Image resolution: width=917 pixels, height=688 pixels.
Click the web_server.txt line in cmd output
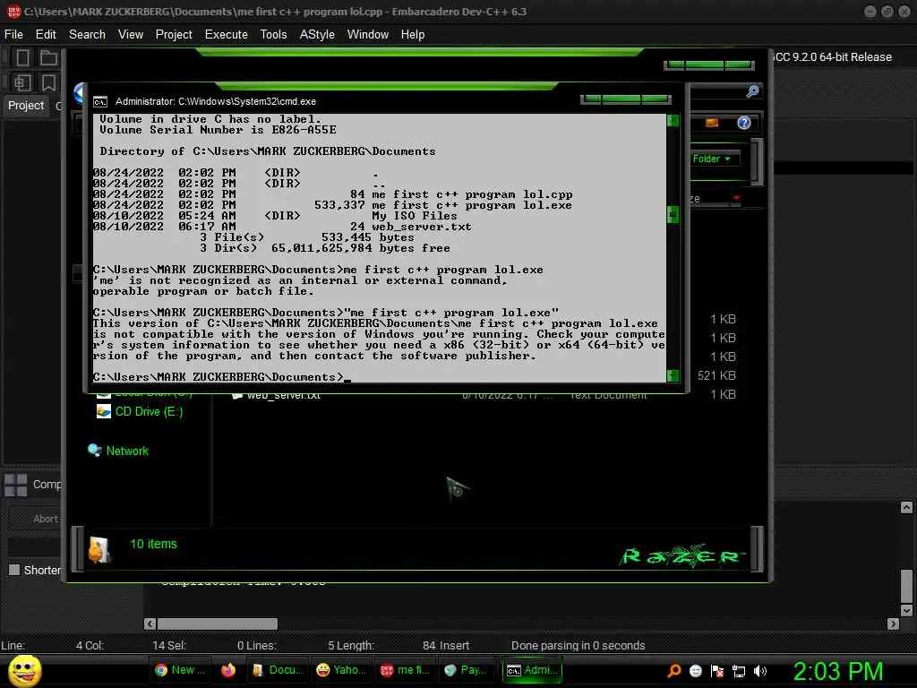coord(282,227)
